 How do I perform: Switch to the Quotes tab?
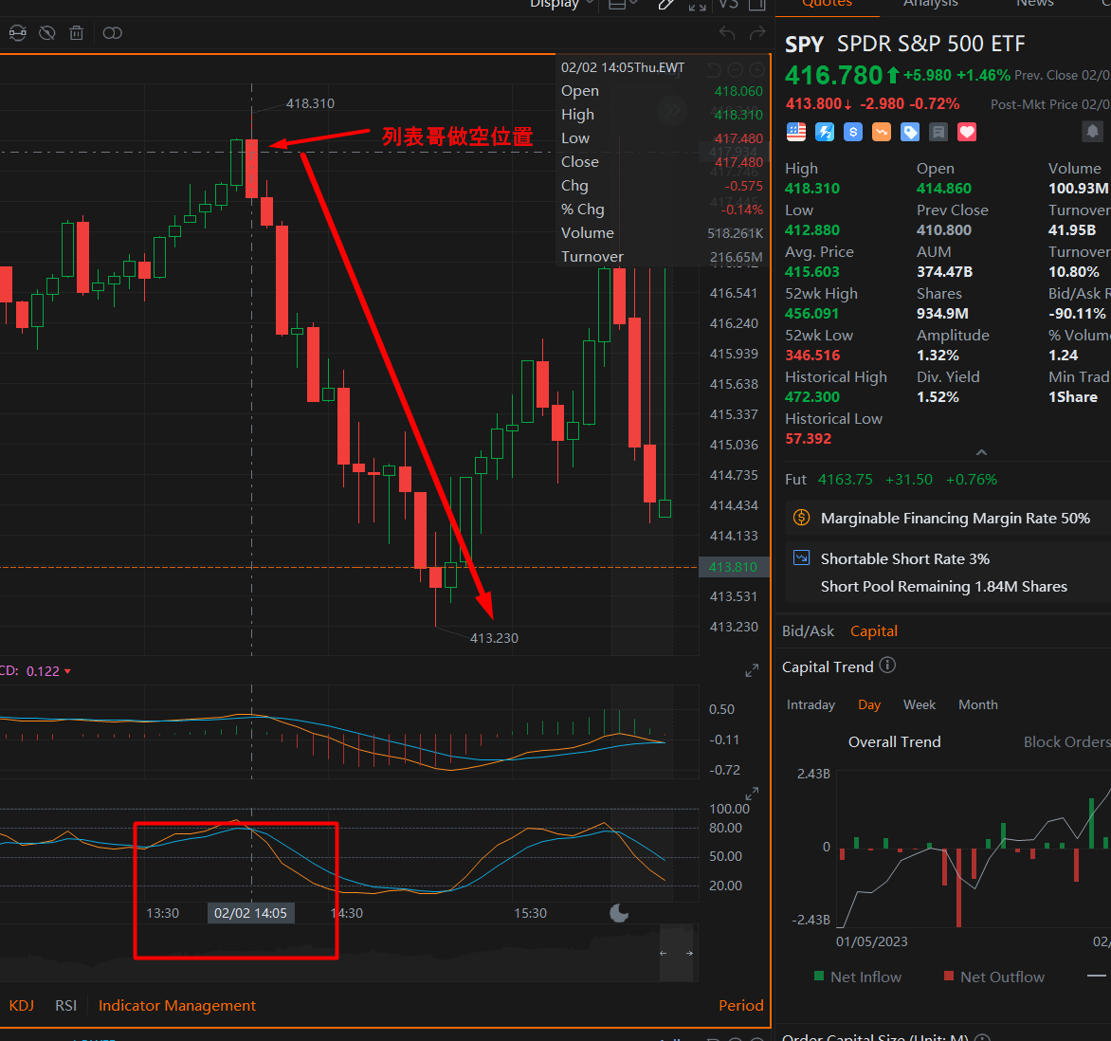tap(827, 4)
